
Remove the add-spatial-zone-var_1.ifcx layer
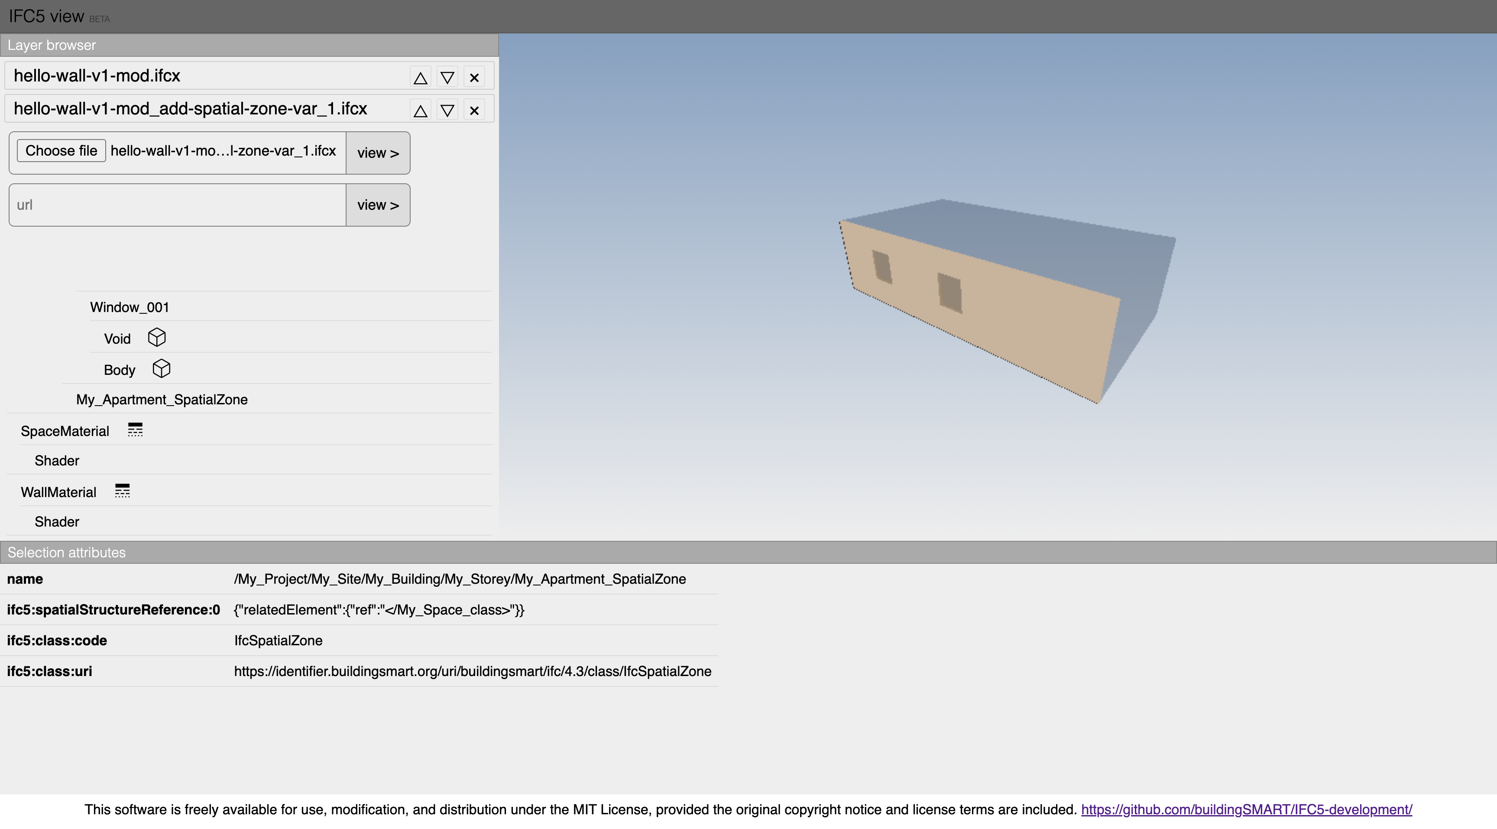[474, 110]
